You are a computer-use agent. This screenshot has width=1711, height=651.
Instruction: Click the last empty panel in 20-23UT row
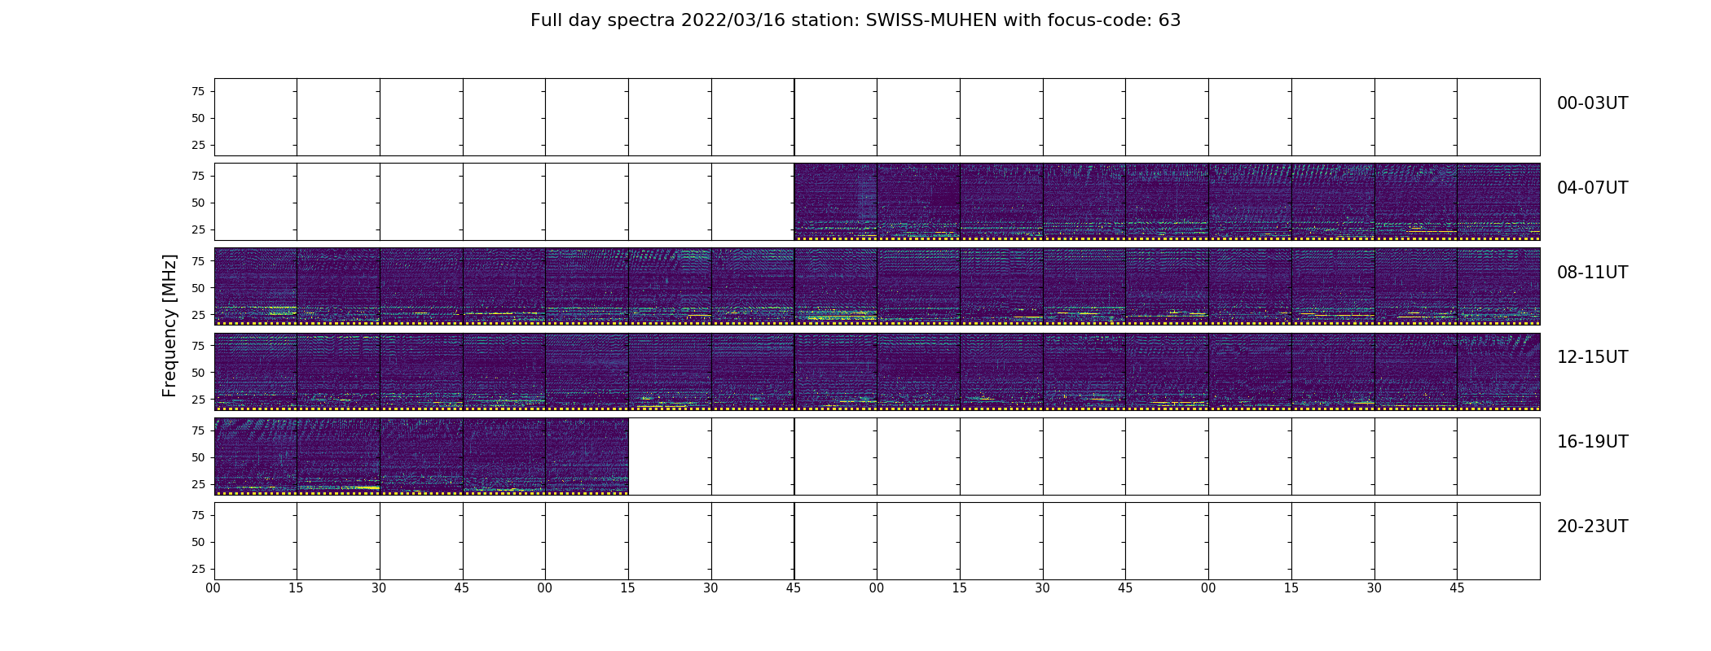pyautogui.click(x=1498, y=540)
